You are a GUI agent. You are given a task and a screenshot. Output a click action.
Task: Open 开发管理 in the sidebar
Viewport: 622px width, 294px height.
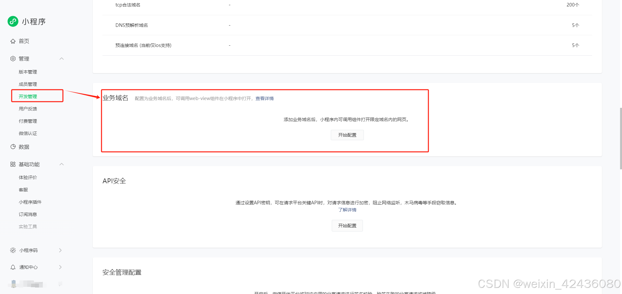28,96
